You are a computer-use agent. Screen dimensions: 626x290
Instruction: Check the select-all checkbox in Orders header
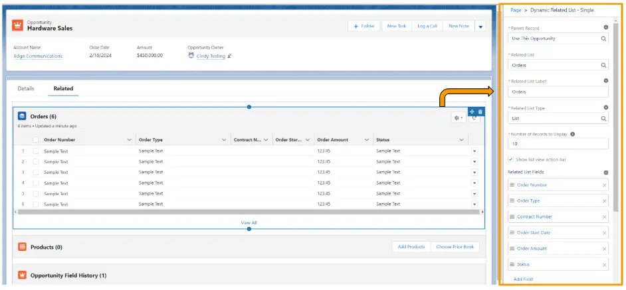click(35, 139)
